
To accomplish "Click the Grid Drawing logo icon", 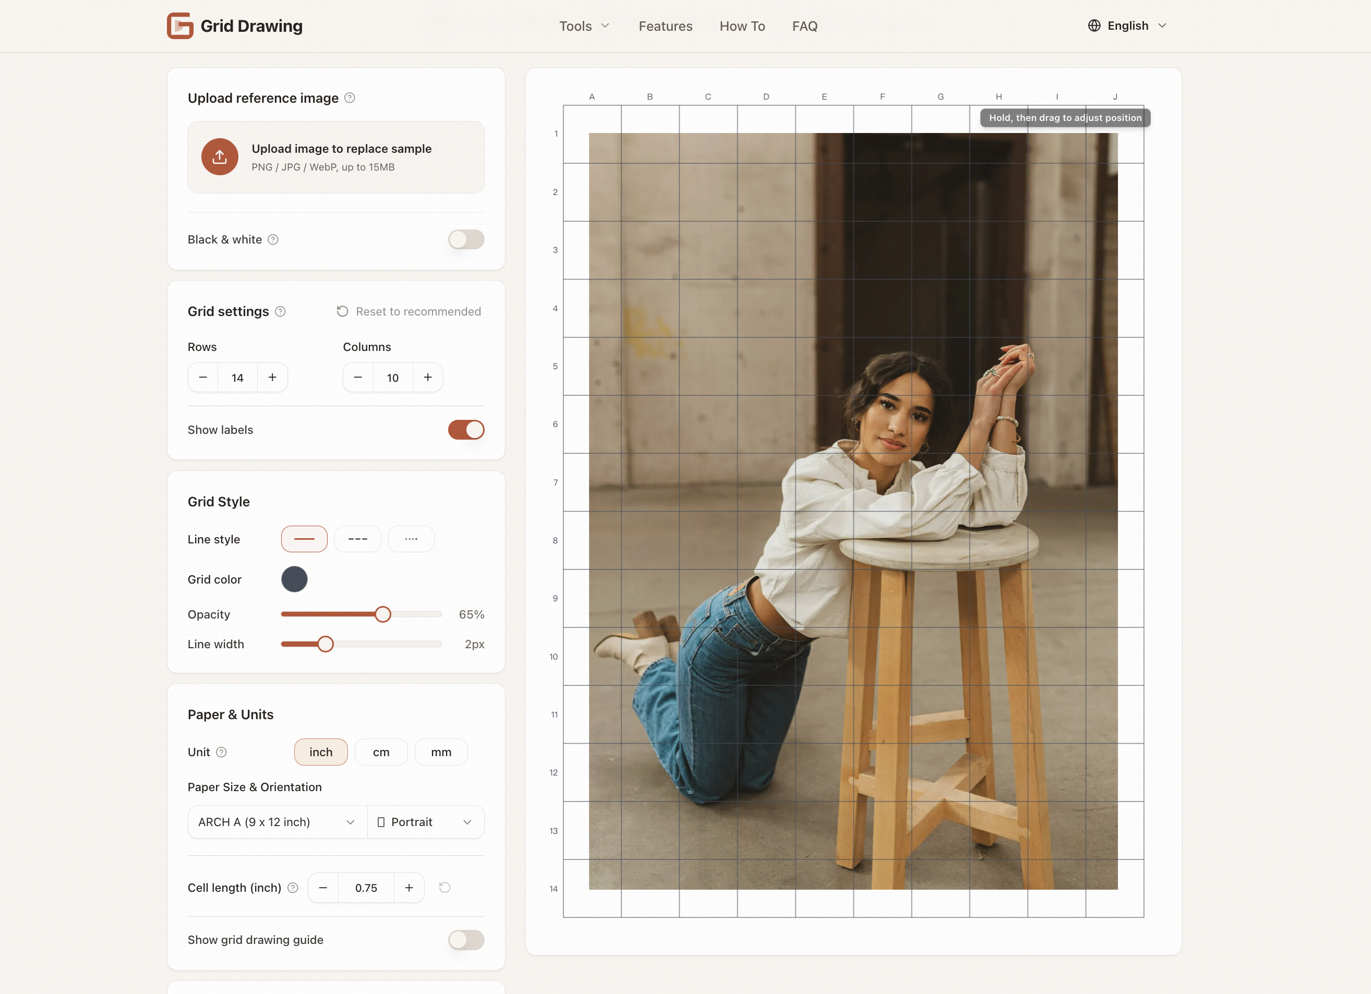I will click(179, 26).
